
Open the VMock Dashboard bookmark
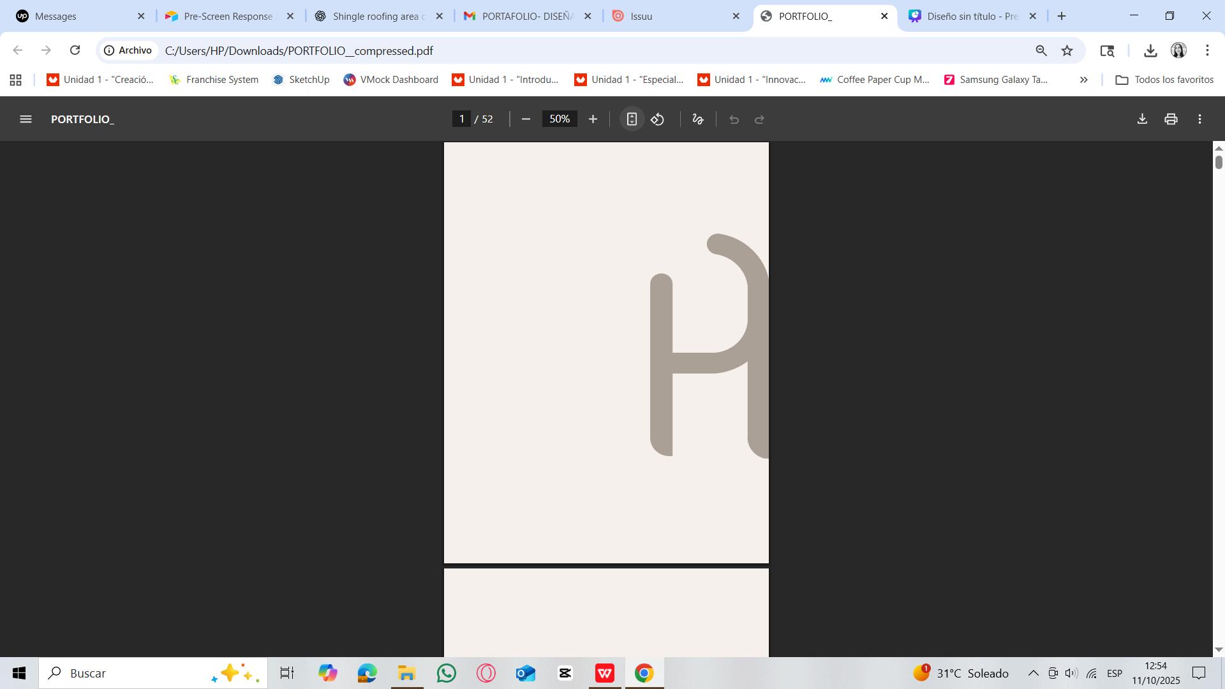click(x=390, y=80)
